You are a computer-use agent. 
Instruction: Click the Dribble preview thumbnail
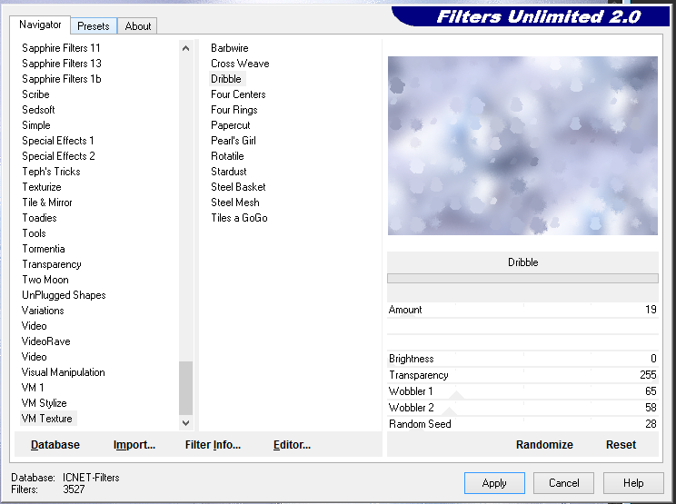(x=522, y=145)
